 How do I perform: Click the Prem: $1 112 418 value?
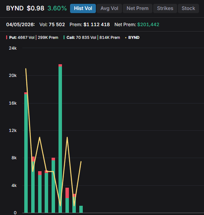(x=90, y=25)
